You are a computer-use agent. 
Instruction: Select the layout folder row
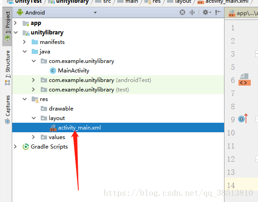118,118
